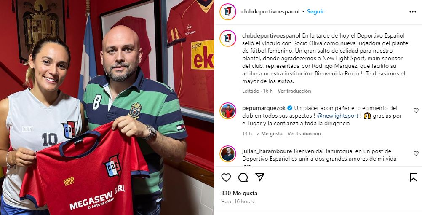Click clubdeportivoespanol avatar in post header
Viewport: 422px width, 215px height.
[228, 11]
